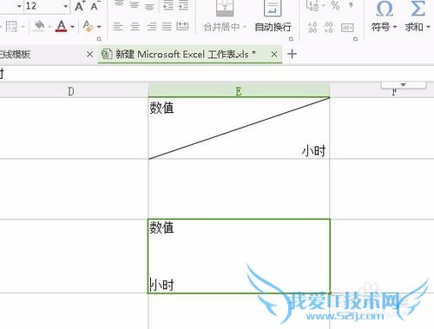Increase font size with the A+ icon
Screen dimensions: 434x329
point(79,6)
